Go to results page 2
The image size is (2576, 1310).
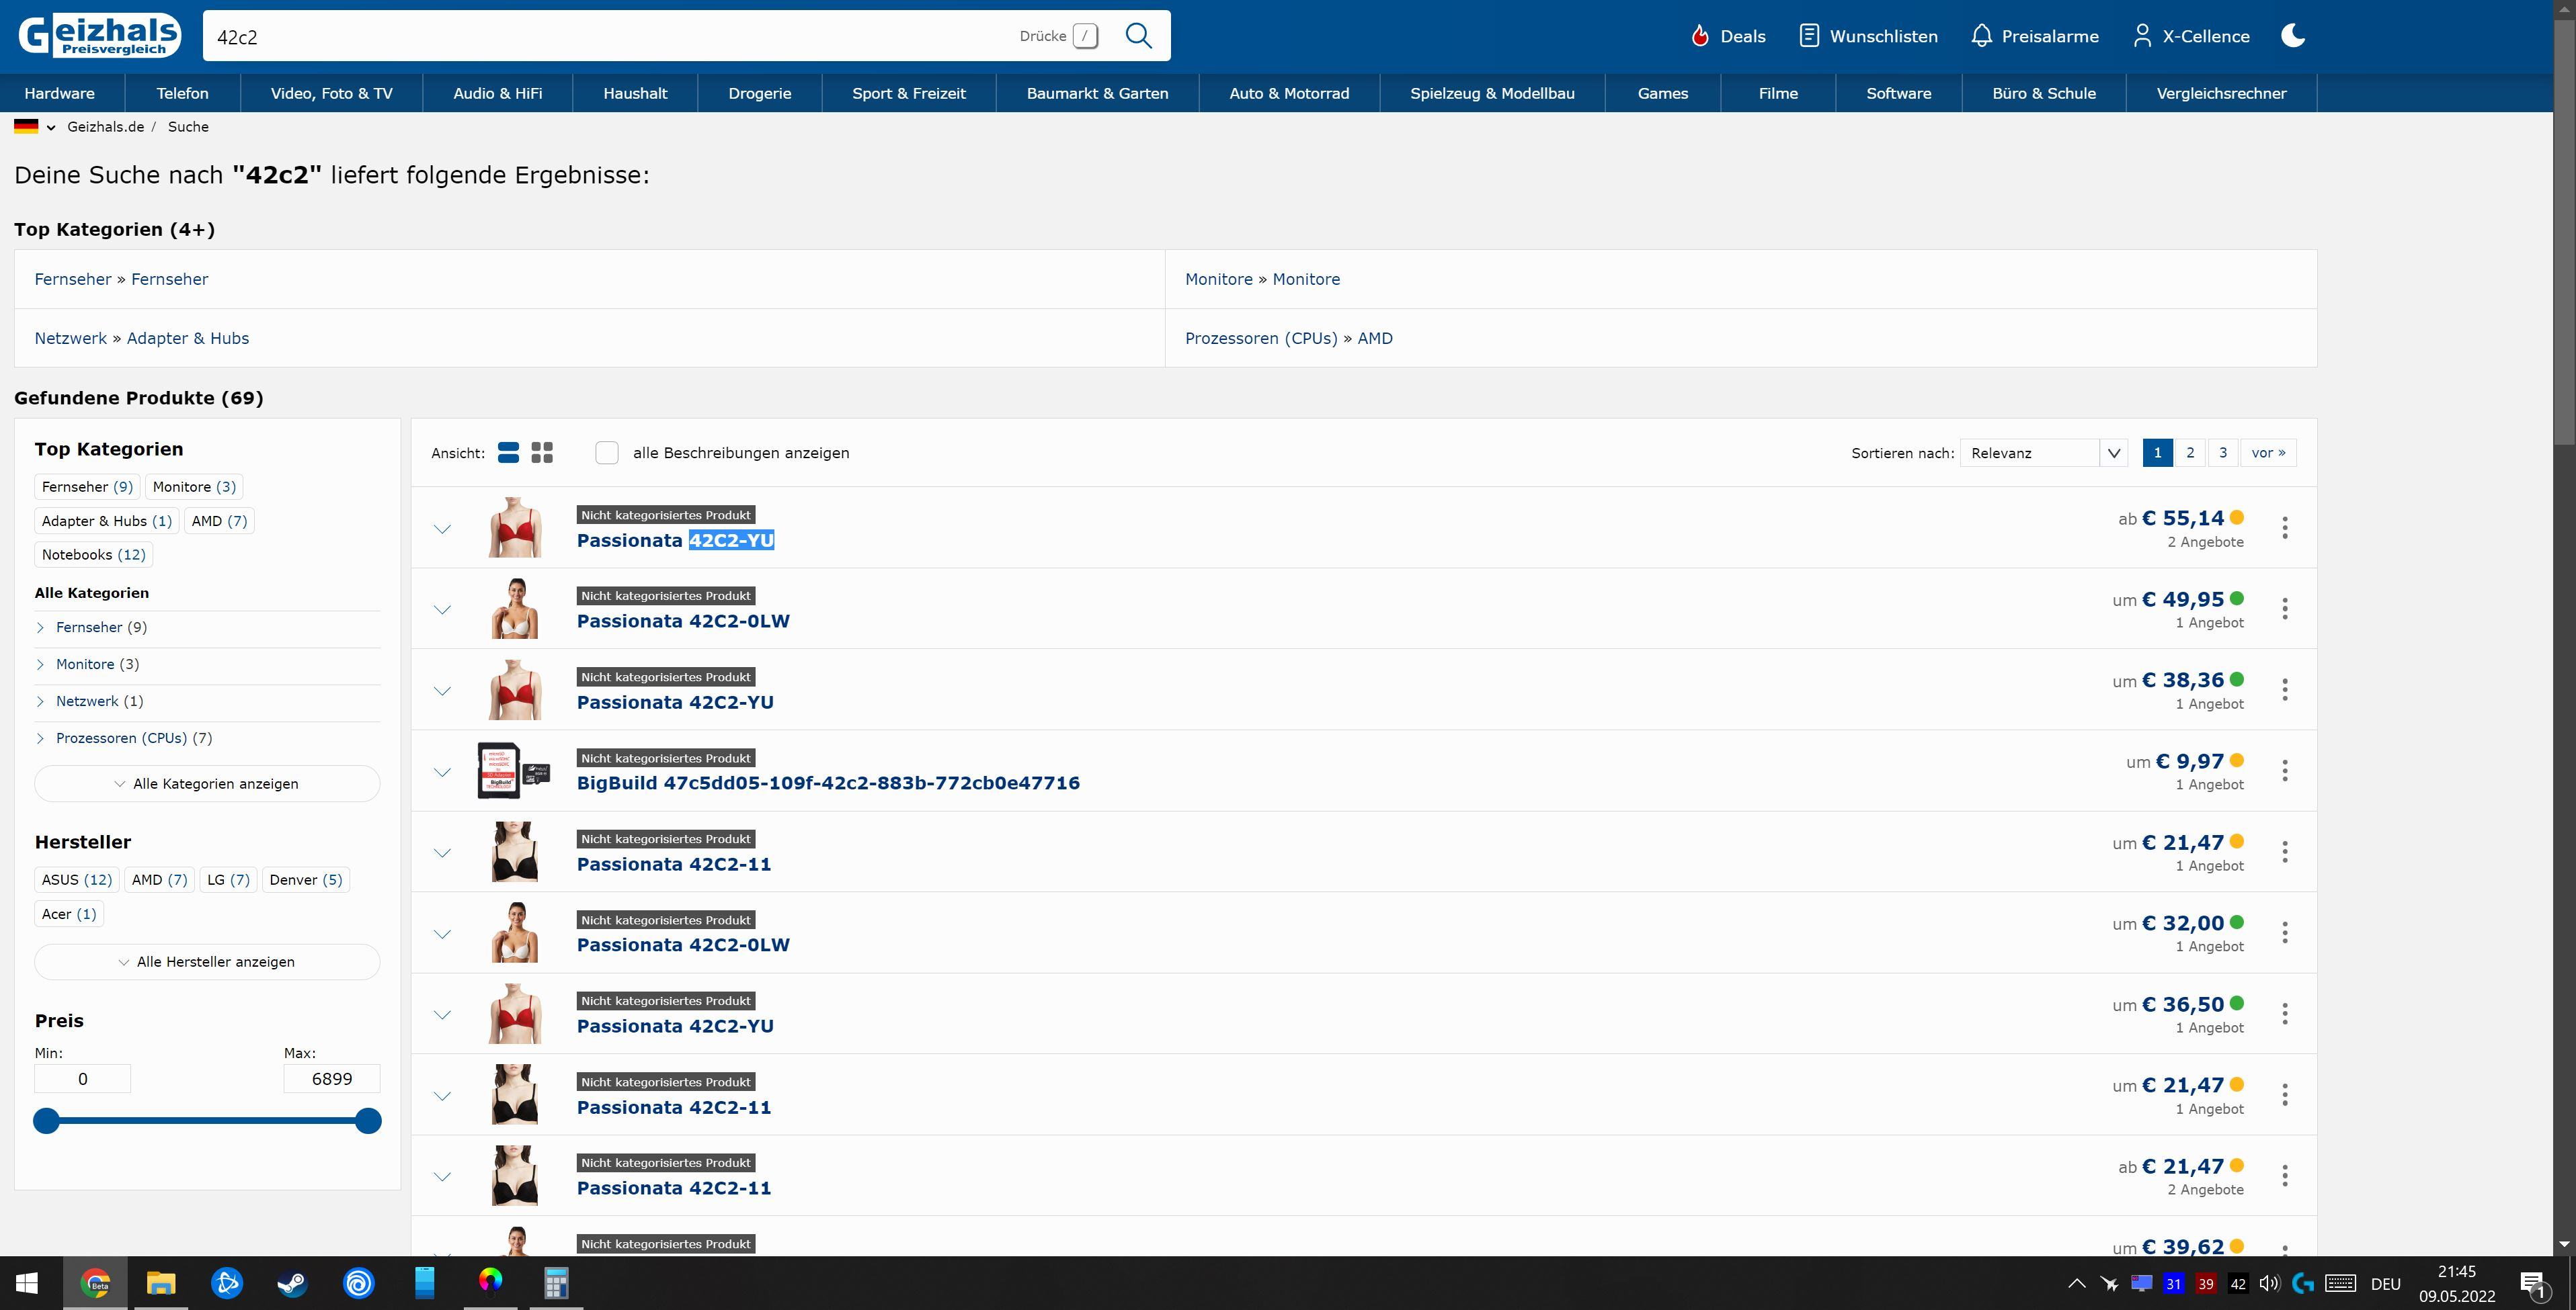tap(2190, 453)
